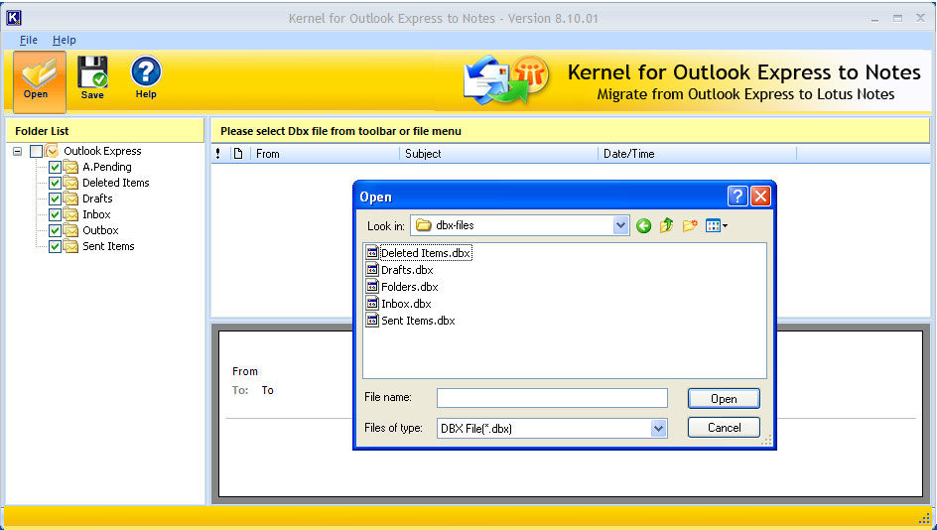Click the File name input field
Image resolution: width=937 pixels, height=530 pixels.
coord(552,398)
